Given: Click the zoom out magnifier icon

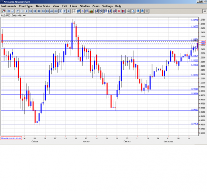Looking at the screenshot, I should tap(142, 11).
